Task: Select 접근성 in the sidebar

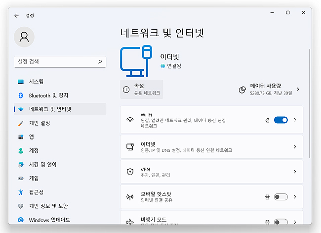Action: (60, 192)
